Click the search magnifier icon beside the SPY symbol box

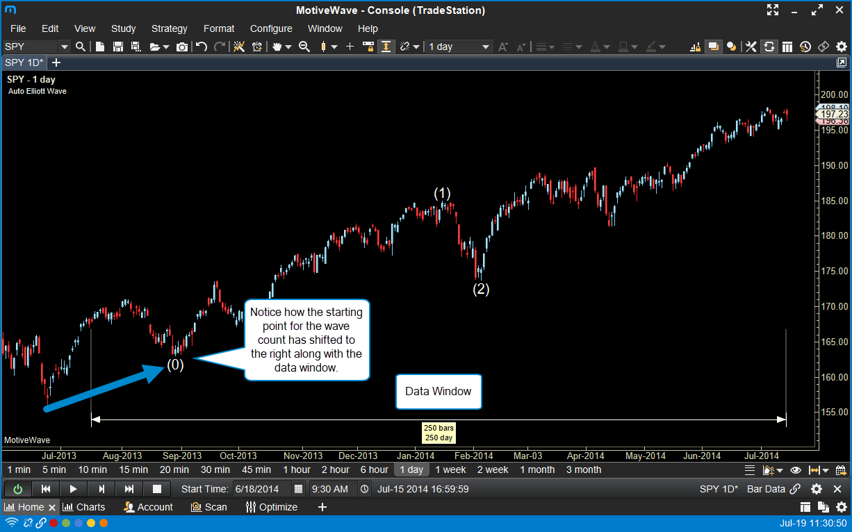81,47
